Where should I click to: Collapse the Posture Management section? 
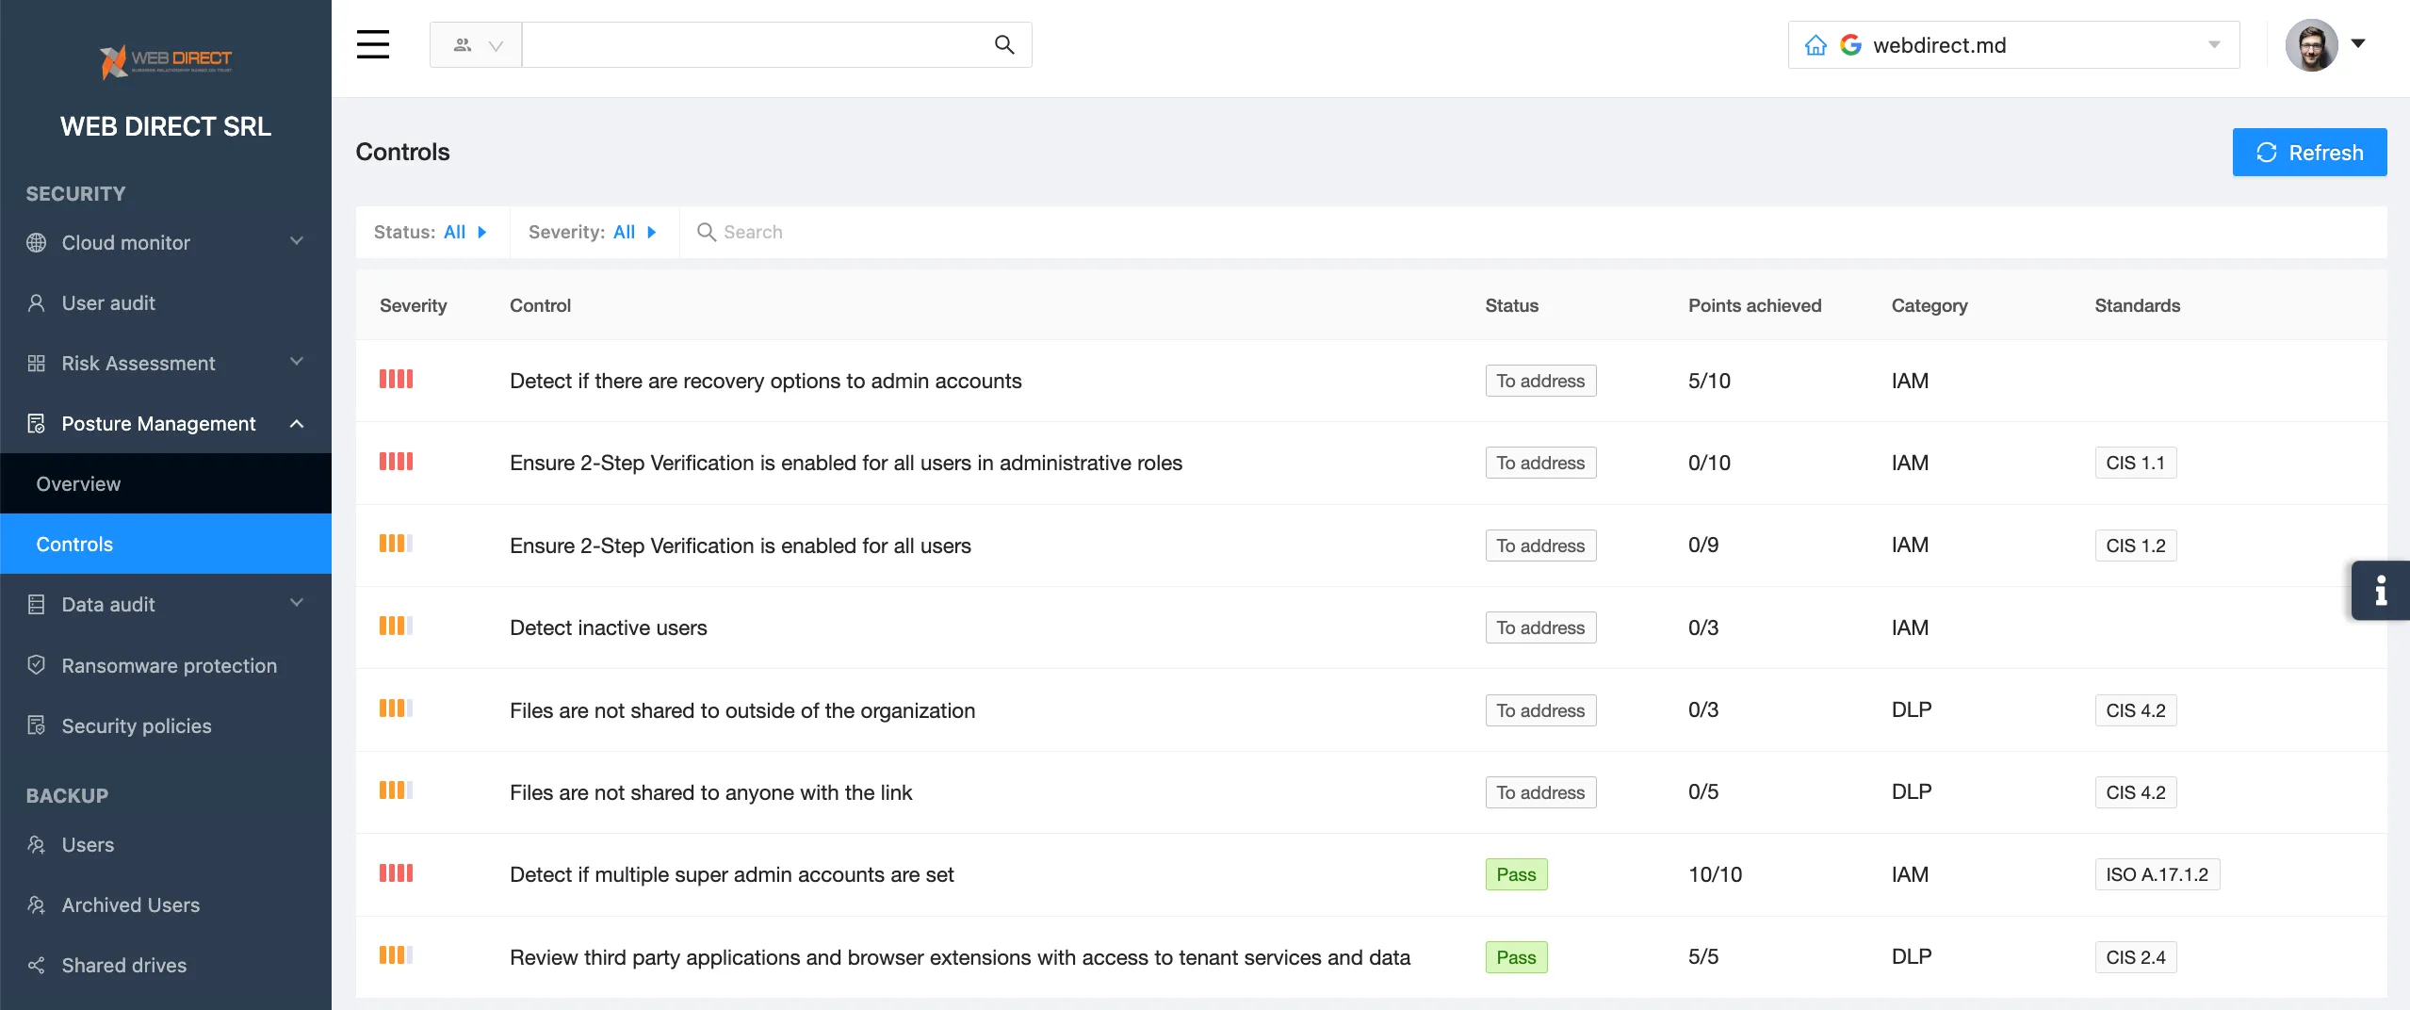click(297, 424)
